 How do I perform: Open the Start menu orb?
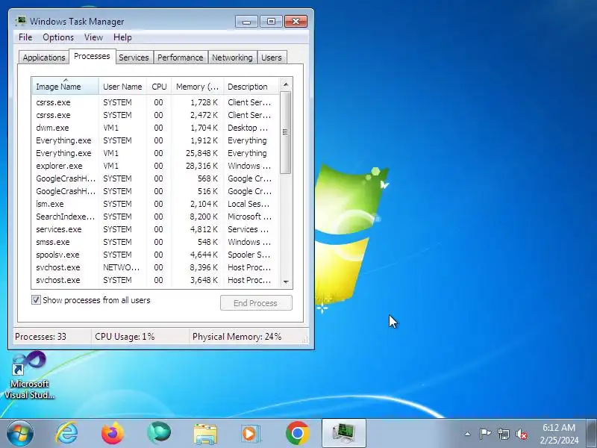point(20,433)
